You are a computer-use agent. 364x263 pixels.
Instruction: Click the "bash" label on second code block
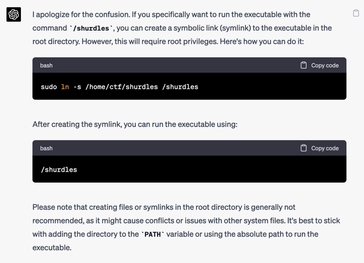[x=46, y=148]
